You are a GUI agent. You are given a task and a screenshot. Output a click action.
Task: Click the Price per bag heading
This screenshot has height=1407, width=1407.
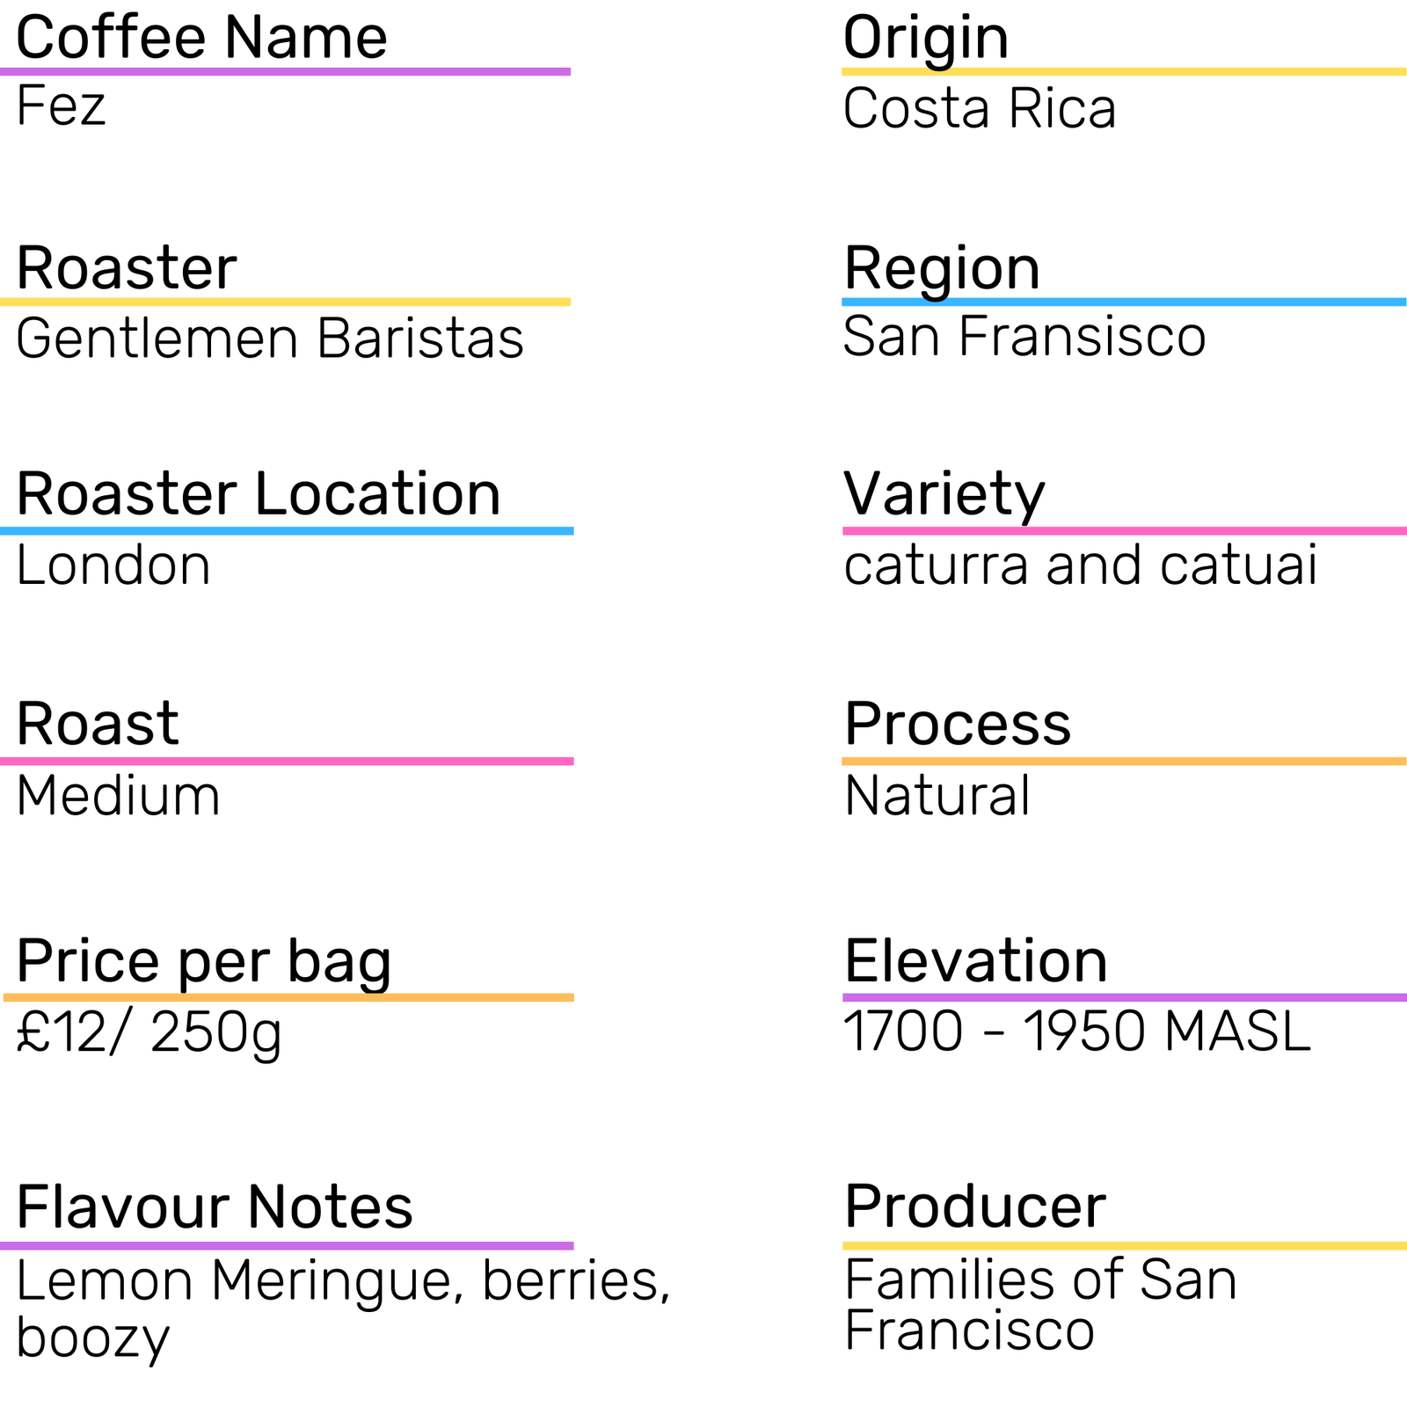tap(204, 961)
